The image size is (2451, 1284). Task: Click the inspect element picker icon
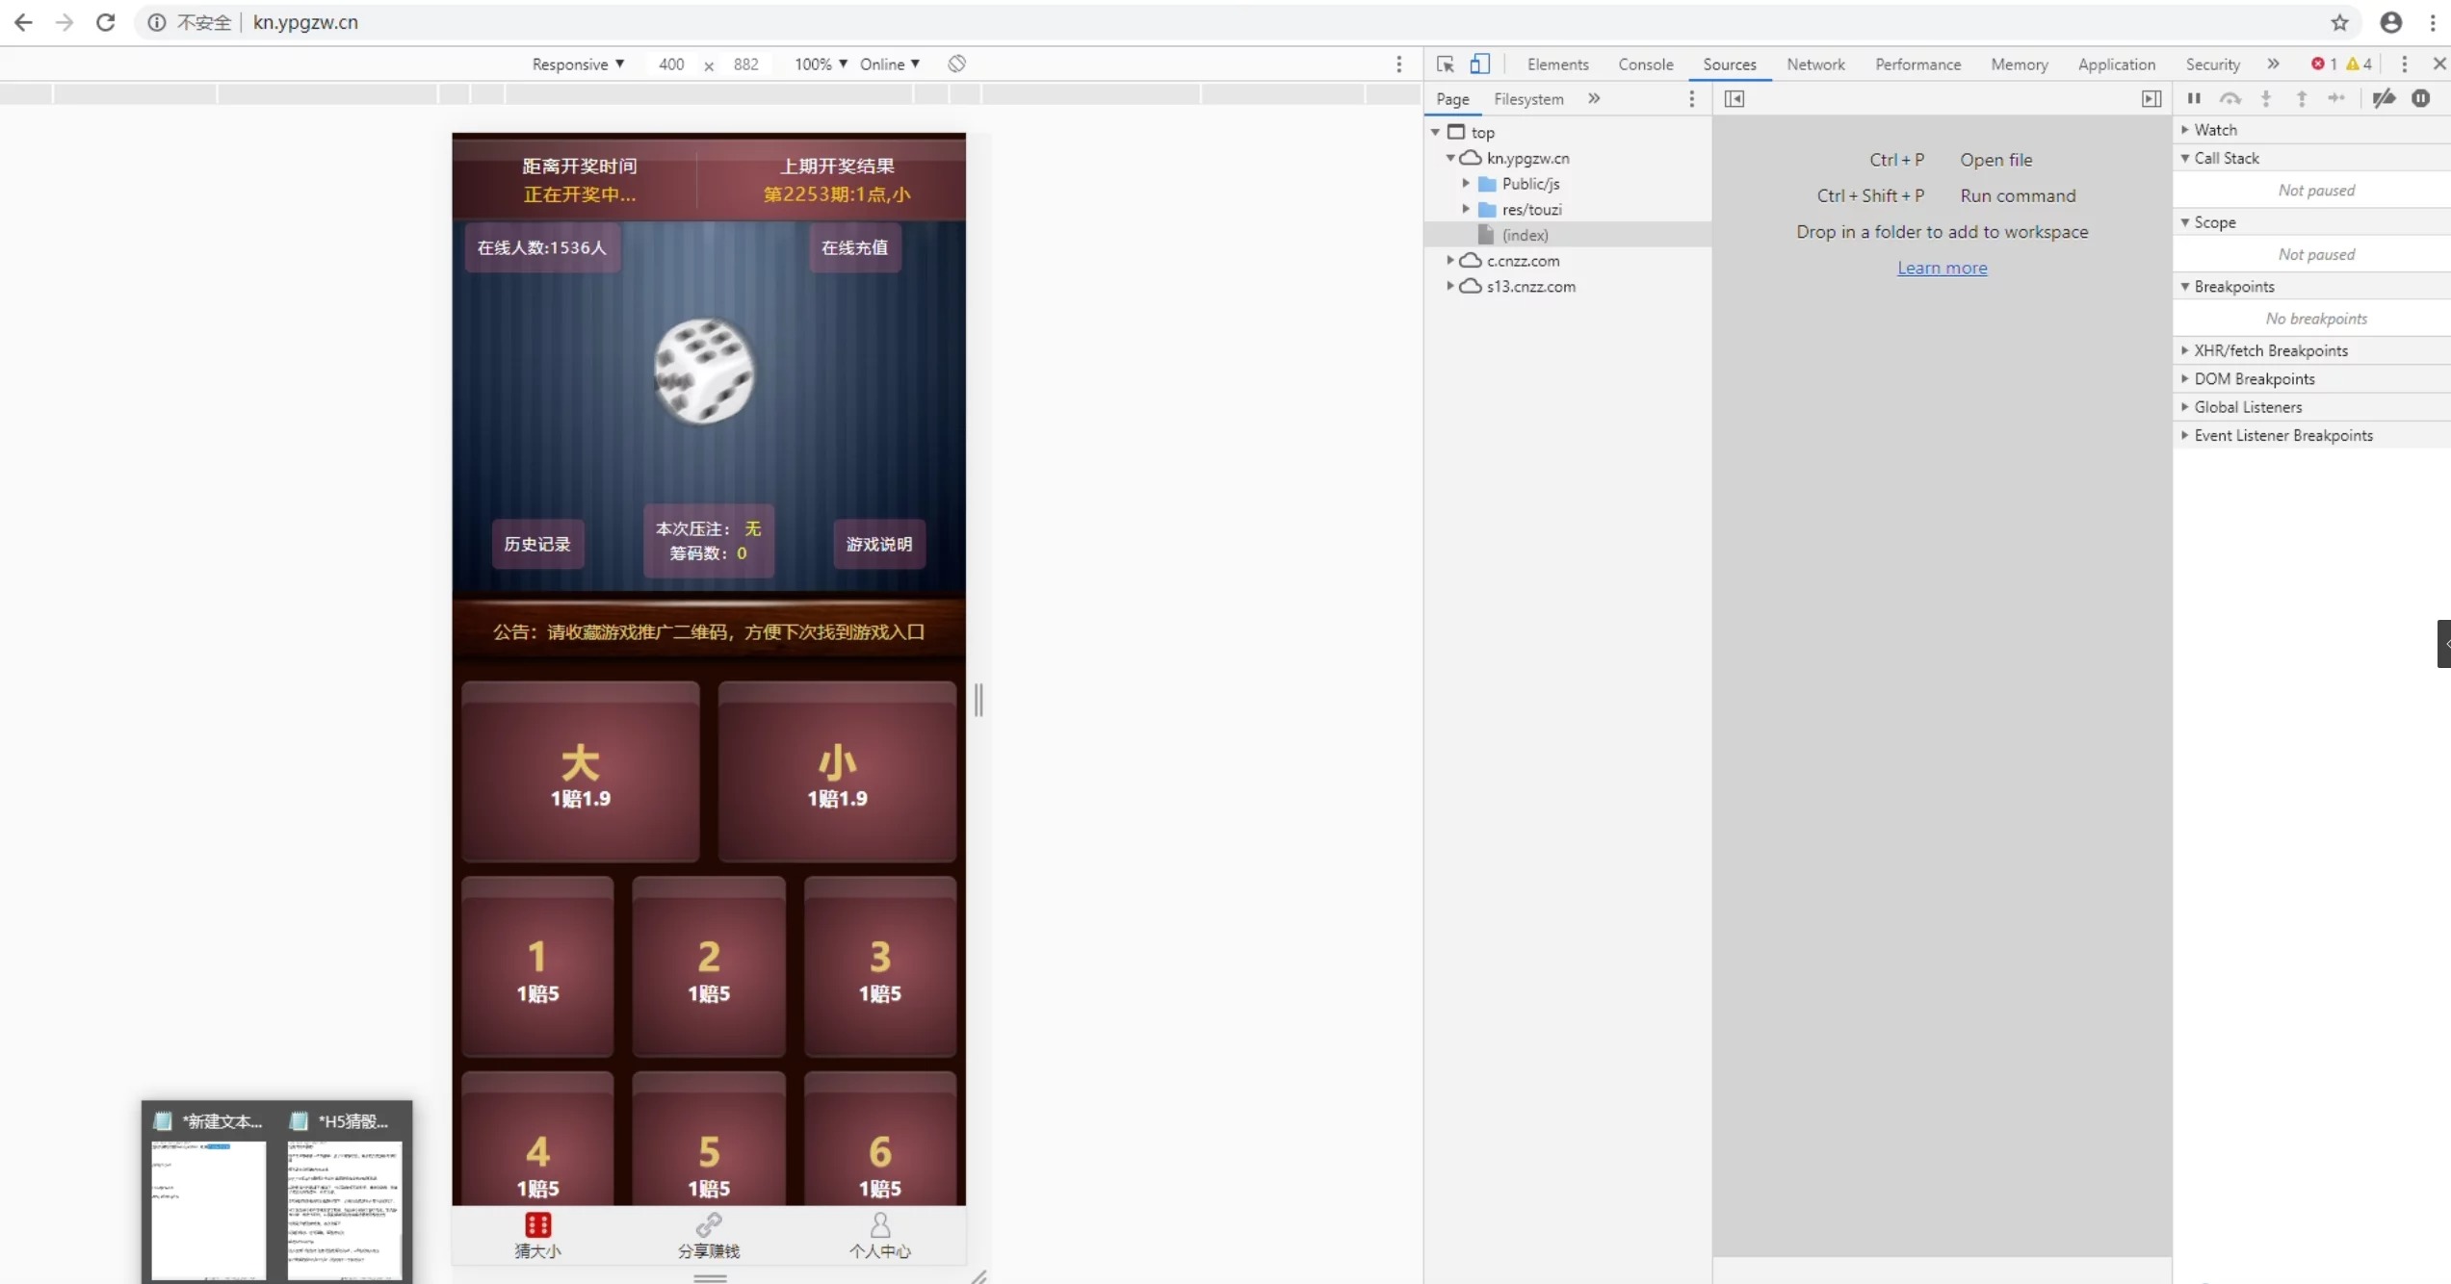[1445, 64]
